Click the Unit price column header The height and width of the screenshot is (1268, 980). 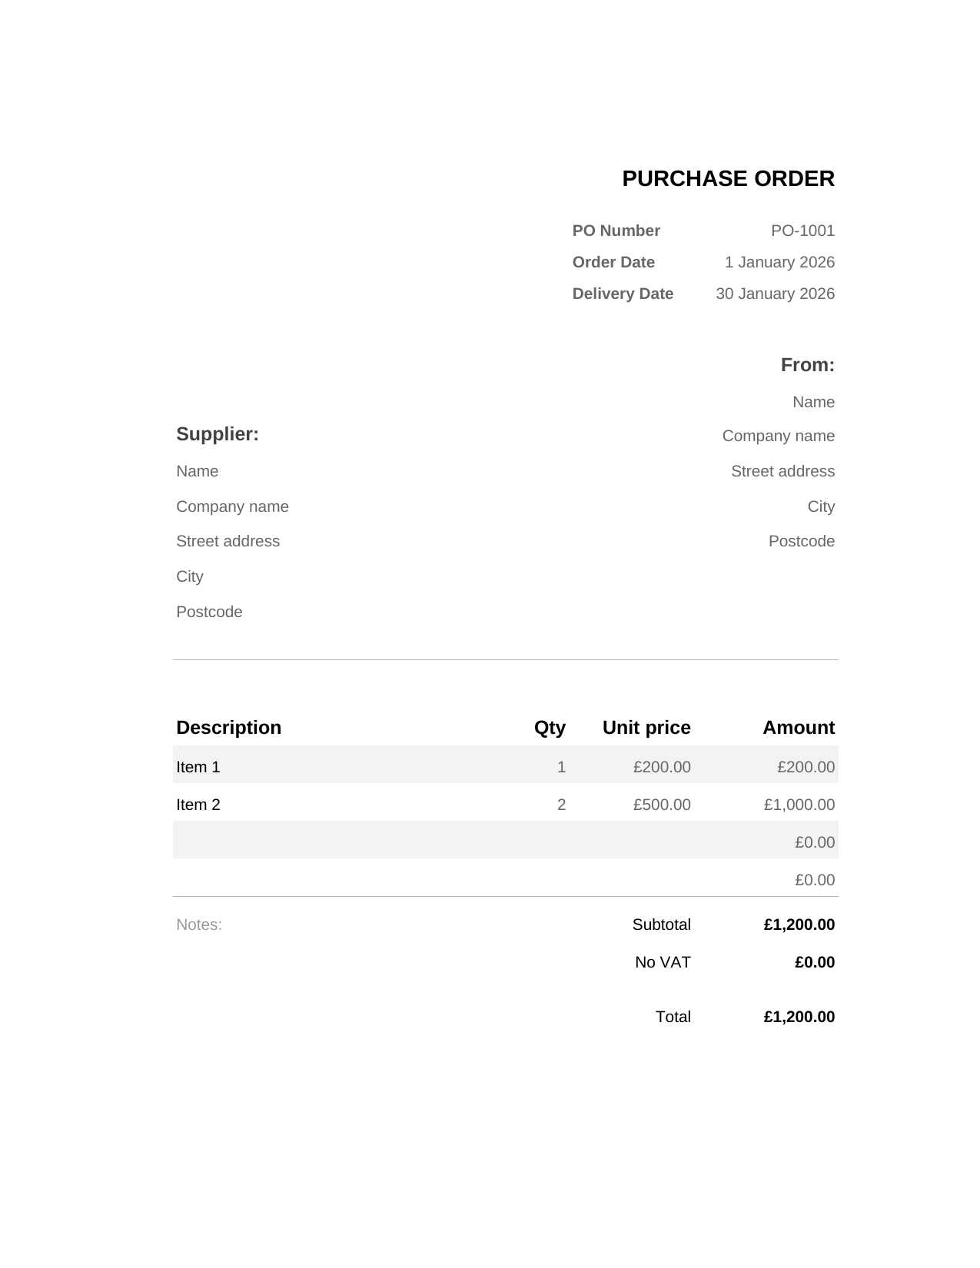(646, 728)
